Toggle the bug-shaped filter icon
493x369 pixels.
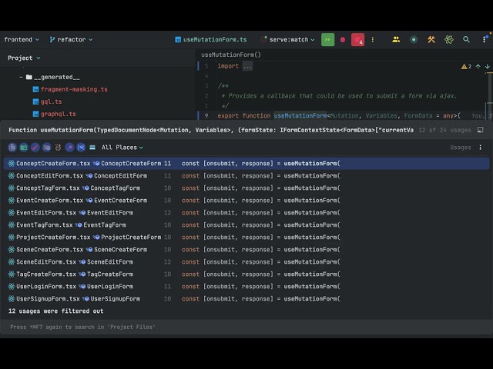point(58,147)
